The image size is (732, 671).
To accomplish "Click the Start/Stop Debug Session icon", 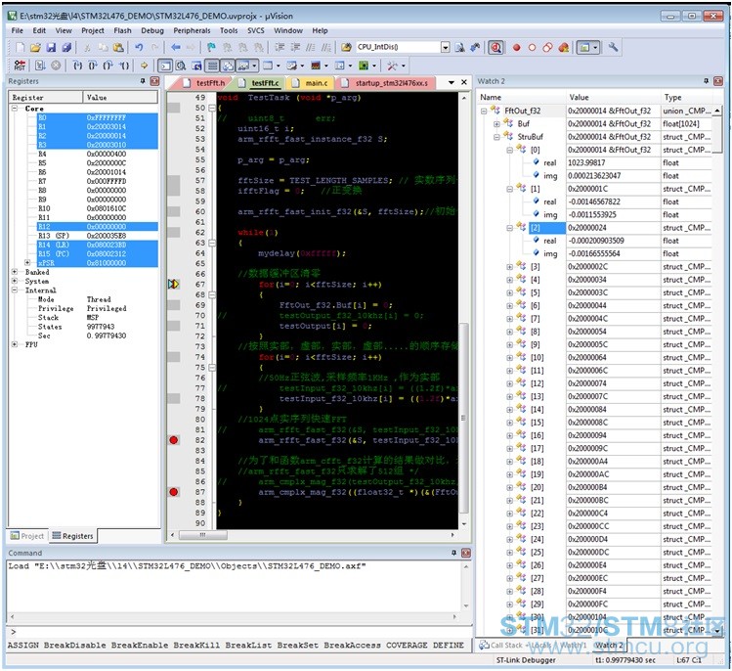I will 495,48.
